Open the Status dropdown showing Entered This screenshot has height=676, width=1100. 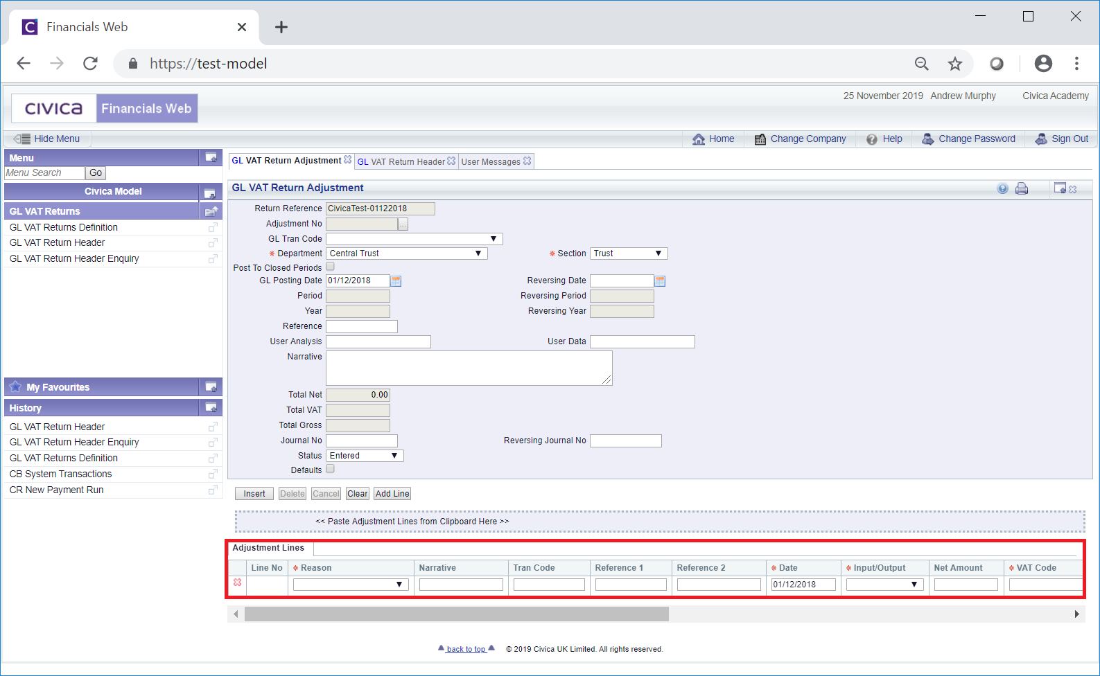[365, 456]
